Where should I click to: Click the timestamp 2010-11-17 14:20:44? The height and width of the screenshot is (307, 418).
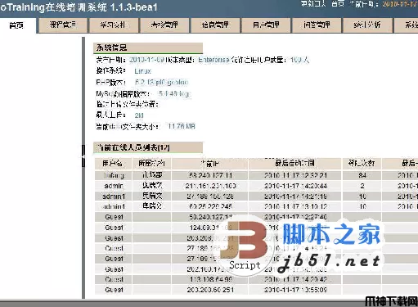pos(295,186)
